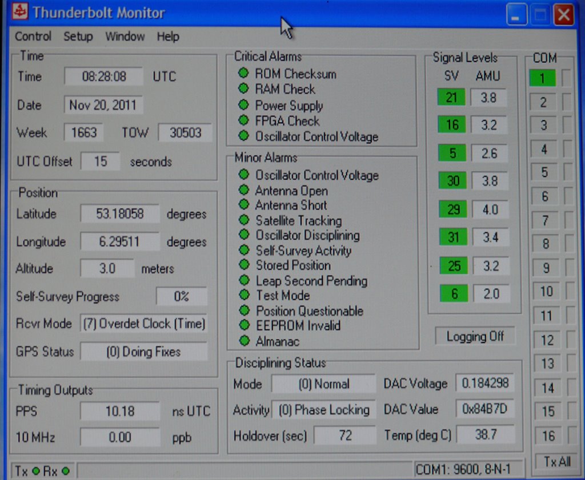Open the Setup menu
Screen dimensions: 585x480
[78, 37]
